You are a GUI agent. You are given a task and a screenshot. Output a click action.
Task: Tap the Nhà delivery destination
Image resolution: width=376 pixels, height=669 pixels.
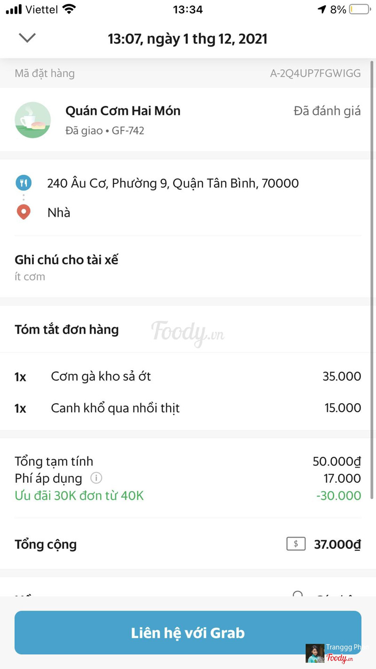coord(59,213)
